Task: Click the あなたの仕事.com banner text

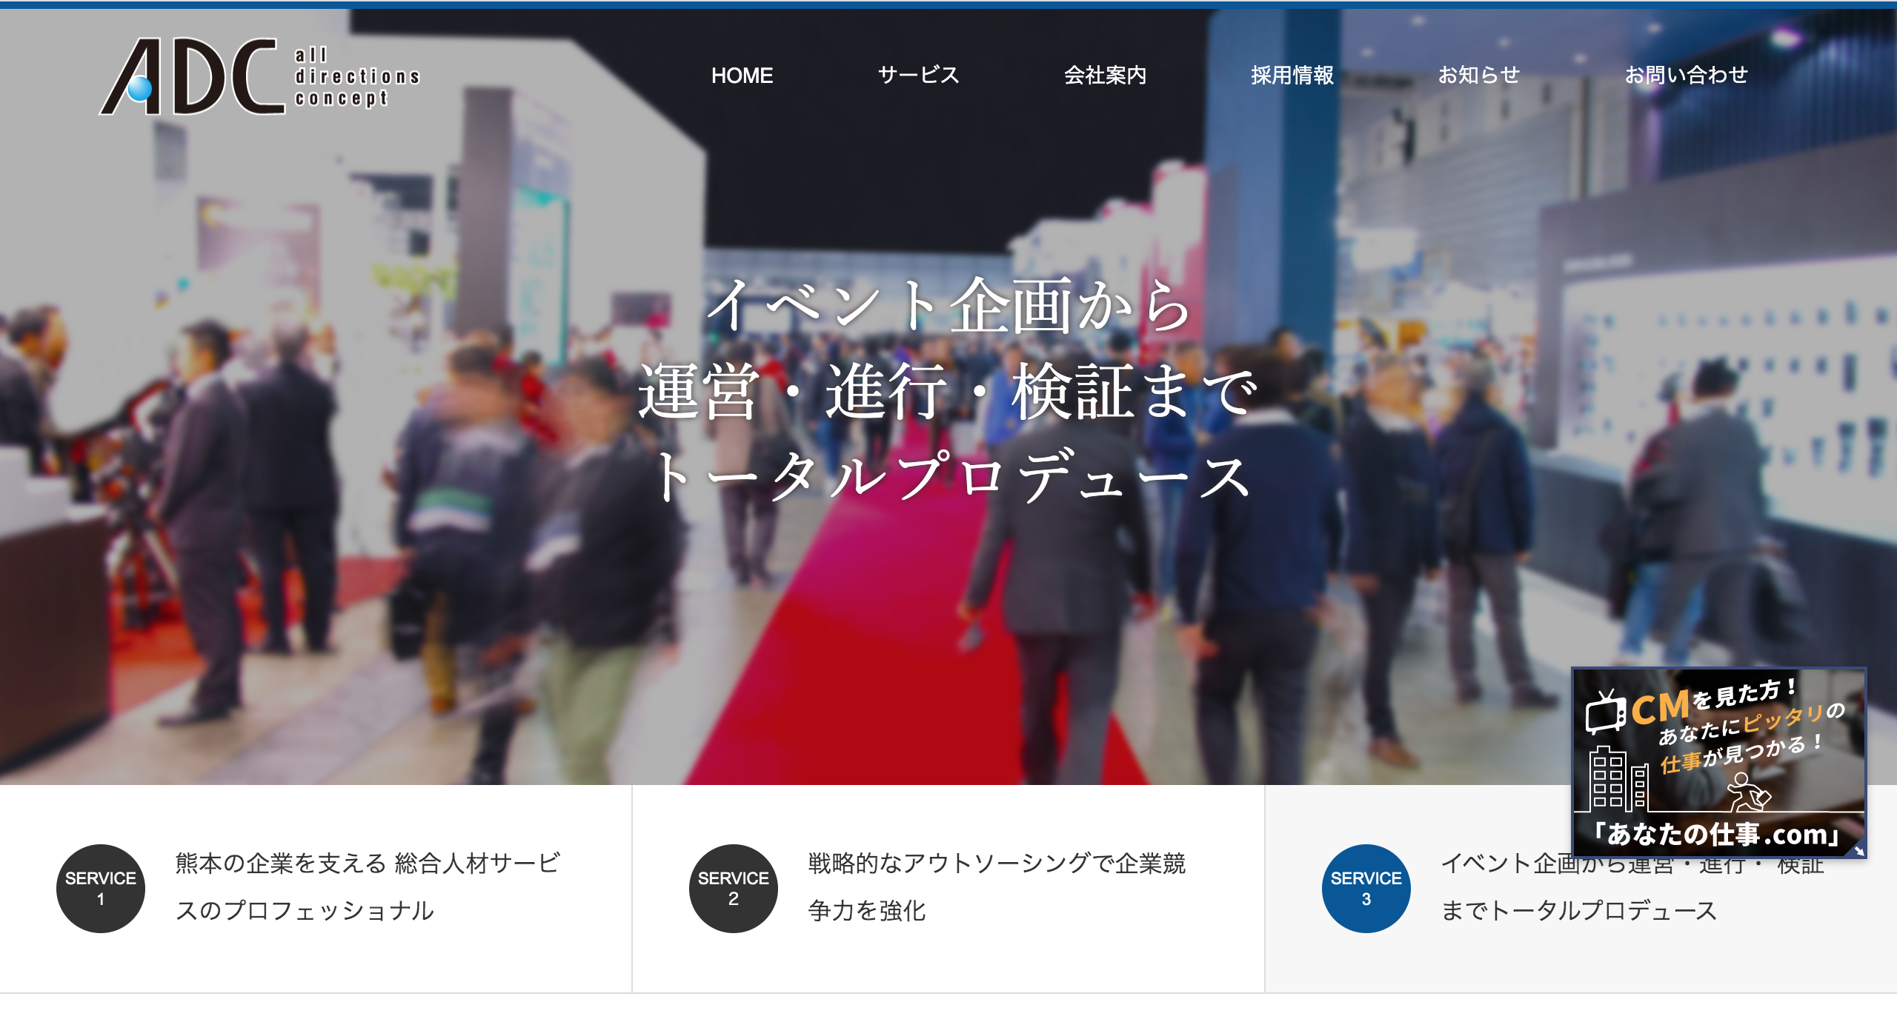Action: pos(1716,835)
